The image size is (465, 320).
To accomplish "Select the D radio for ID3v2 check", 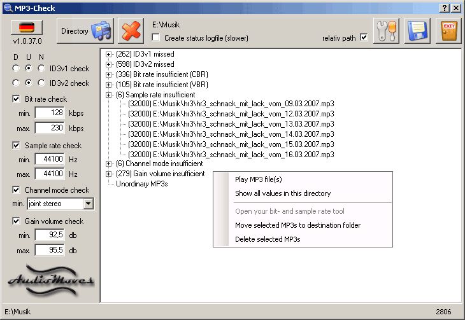I will pos(16,83).
